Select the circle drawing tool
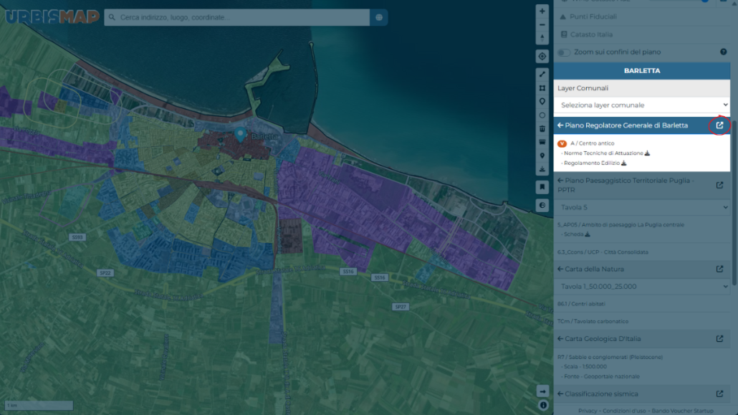This screenshot has height=415, width=738. click(x=542, y=115)
